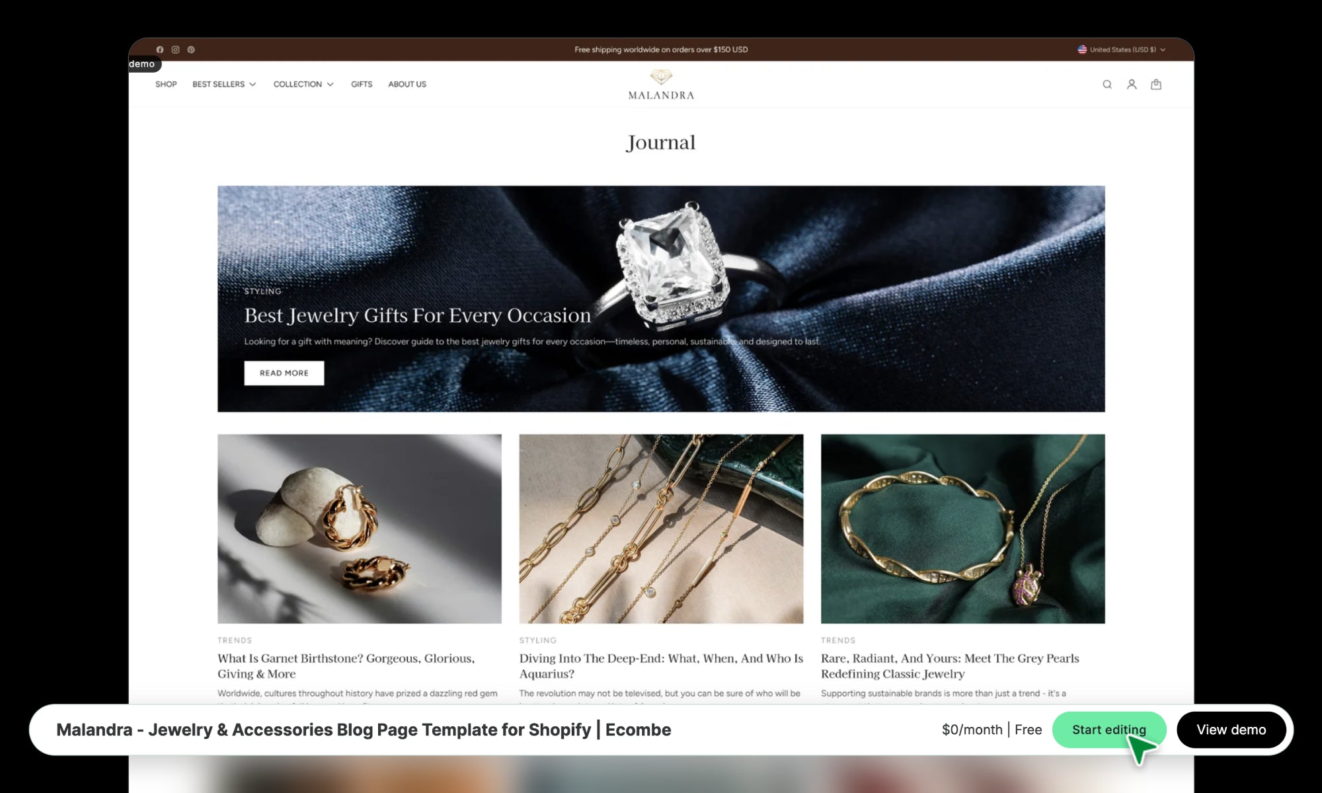
Task: Open the Garnet Birthstone article title
Action: point(346,666)
